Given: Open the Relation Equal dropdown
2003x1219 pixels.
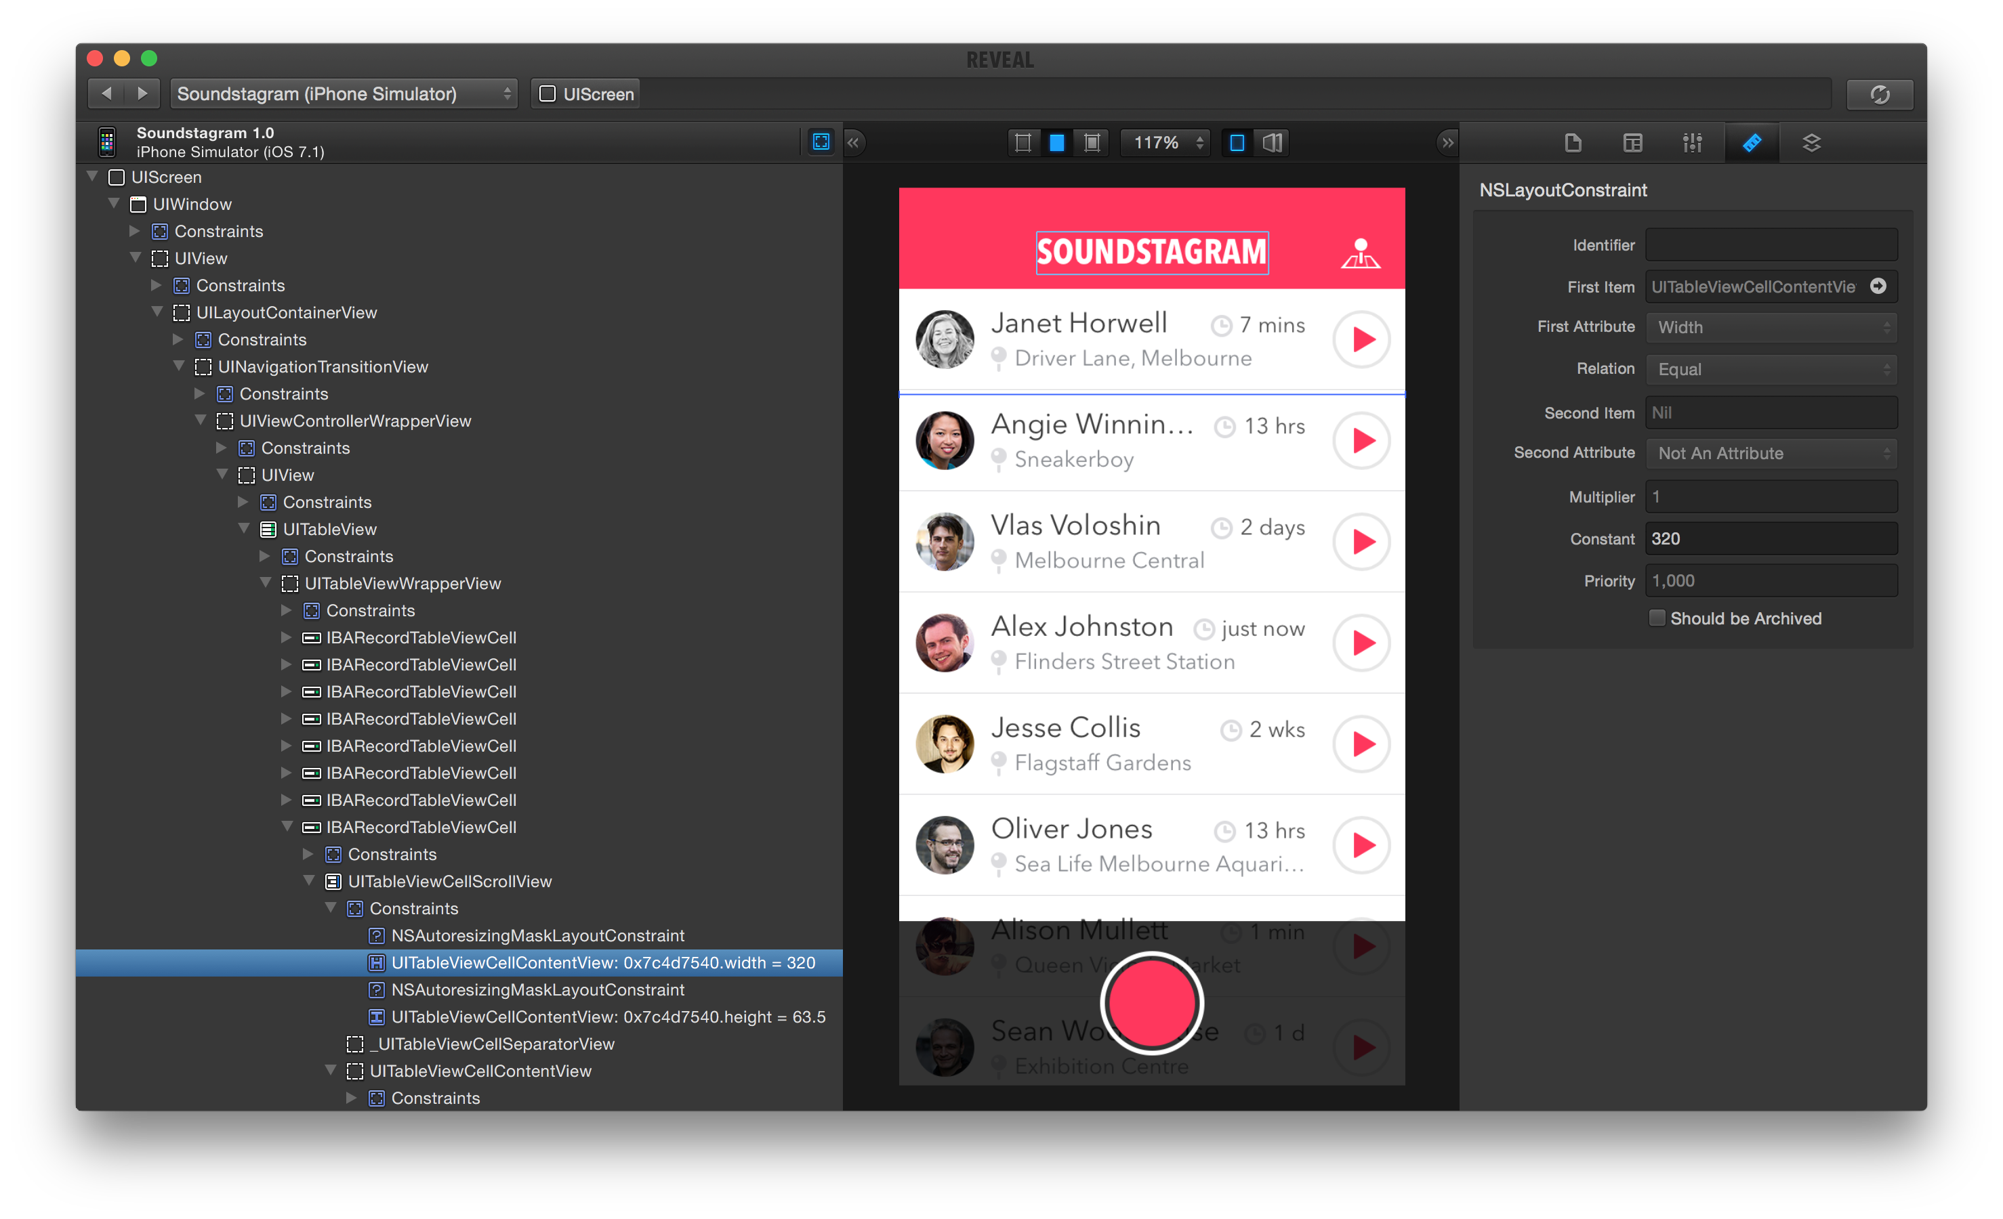Looking at the screenshot, I should click(1771, 369).
